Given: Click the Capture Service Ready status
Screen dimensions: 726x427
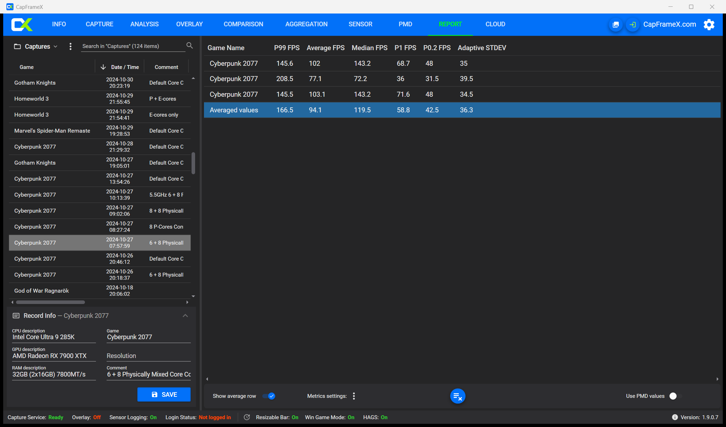Looking at the screenshot, I should [56, 417].
